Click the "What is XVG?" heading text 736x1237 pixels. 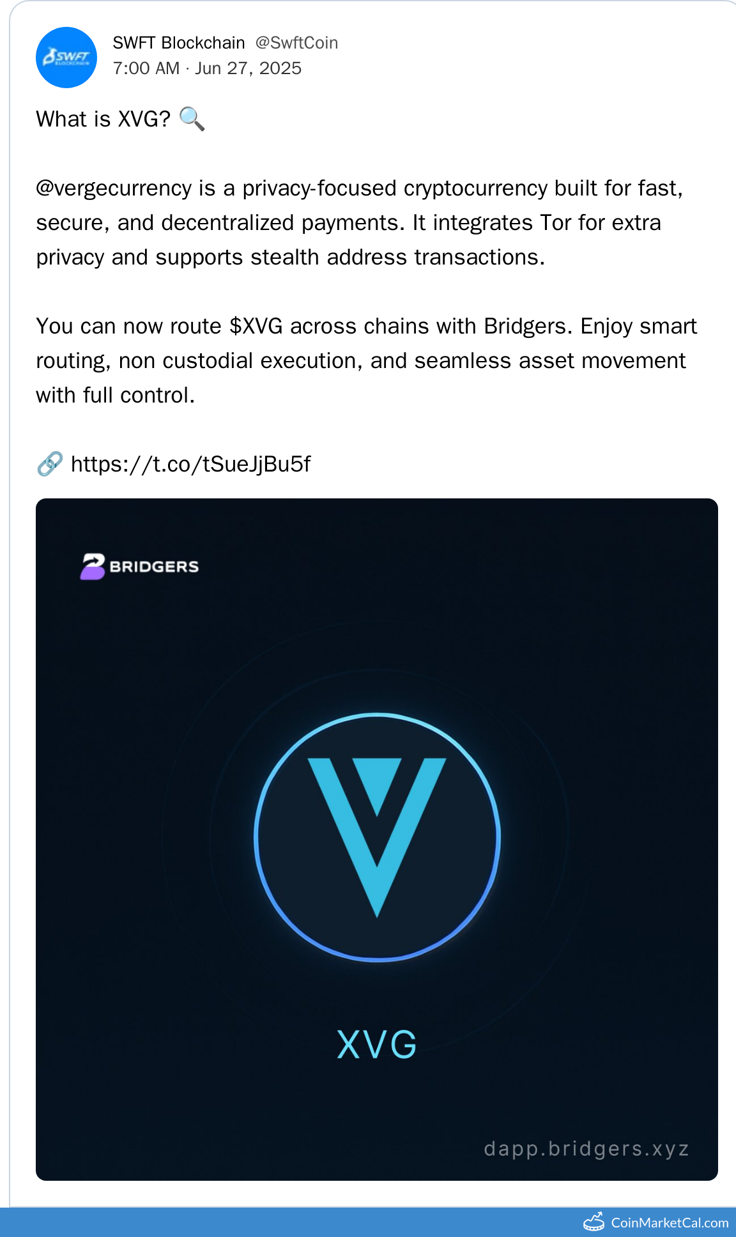pyautogui.click(x=103, y=119)
